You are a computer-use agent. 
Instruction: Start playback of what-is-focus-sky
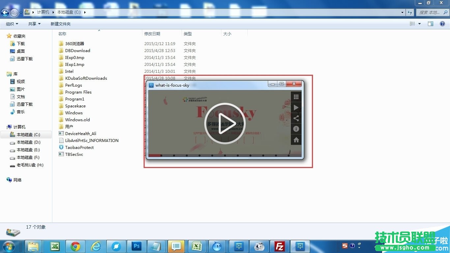coord(225,123)
